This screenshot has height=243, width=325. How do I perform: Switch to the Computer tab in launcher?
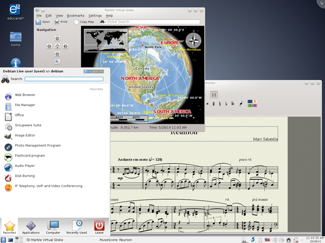click(53, 227)
